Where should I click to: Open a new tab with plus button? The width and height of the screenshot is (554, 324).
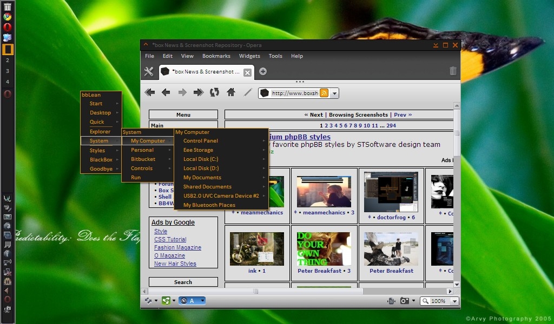pos(263,71)
